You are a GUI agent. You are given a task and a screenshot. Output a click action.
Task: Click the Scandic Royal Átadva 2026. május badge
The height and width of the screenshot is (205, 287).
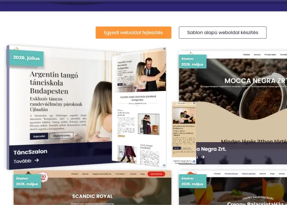pyautogui.click(x=27, y=181)
